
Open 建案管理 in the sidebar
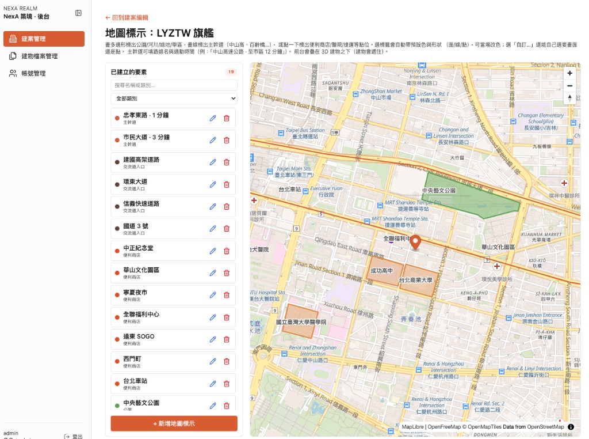[x=44, y=39]
